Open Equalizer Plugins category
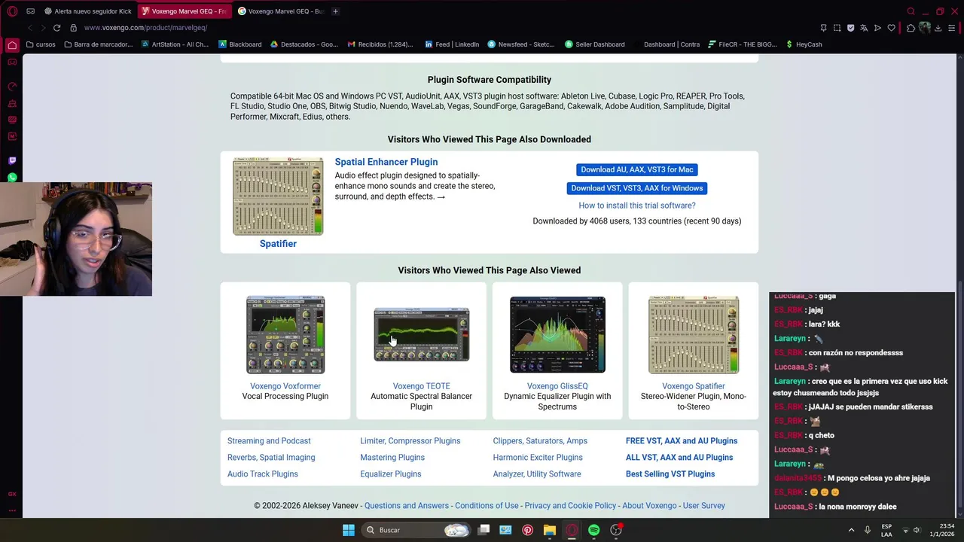964x542 pixels. click(391, 474)
